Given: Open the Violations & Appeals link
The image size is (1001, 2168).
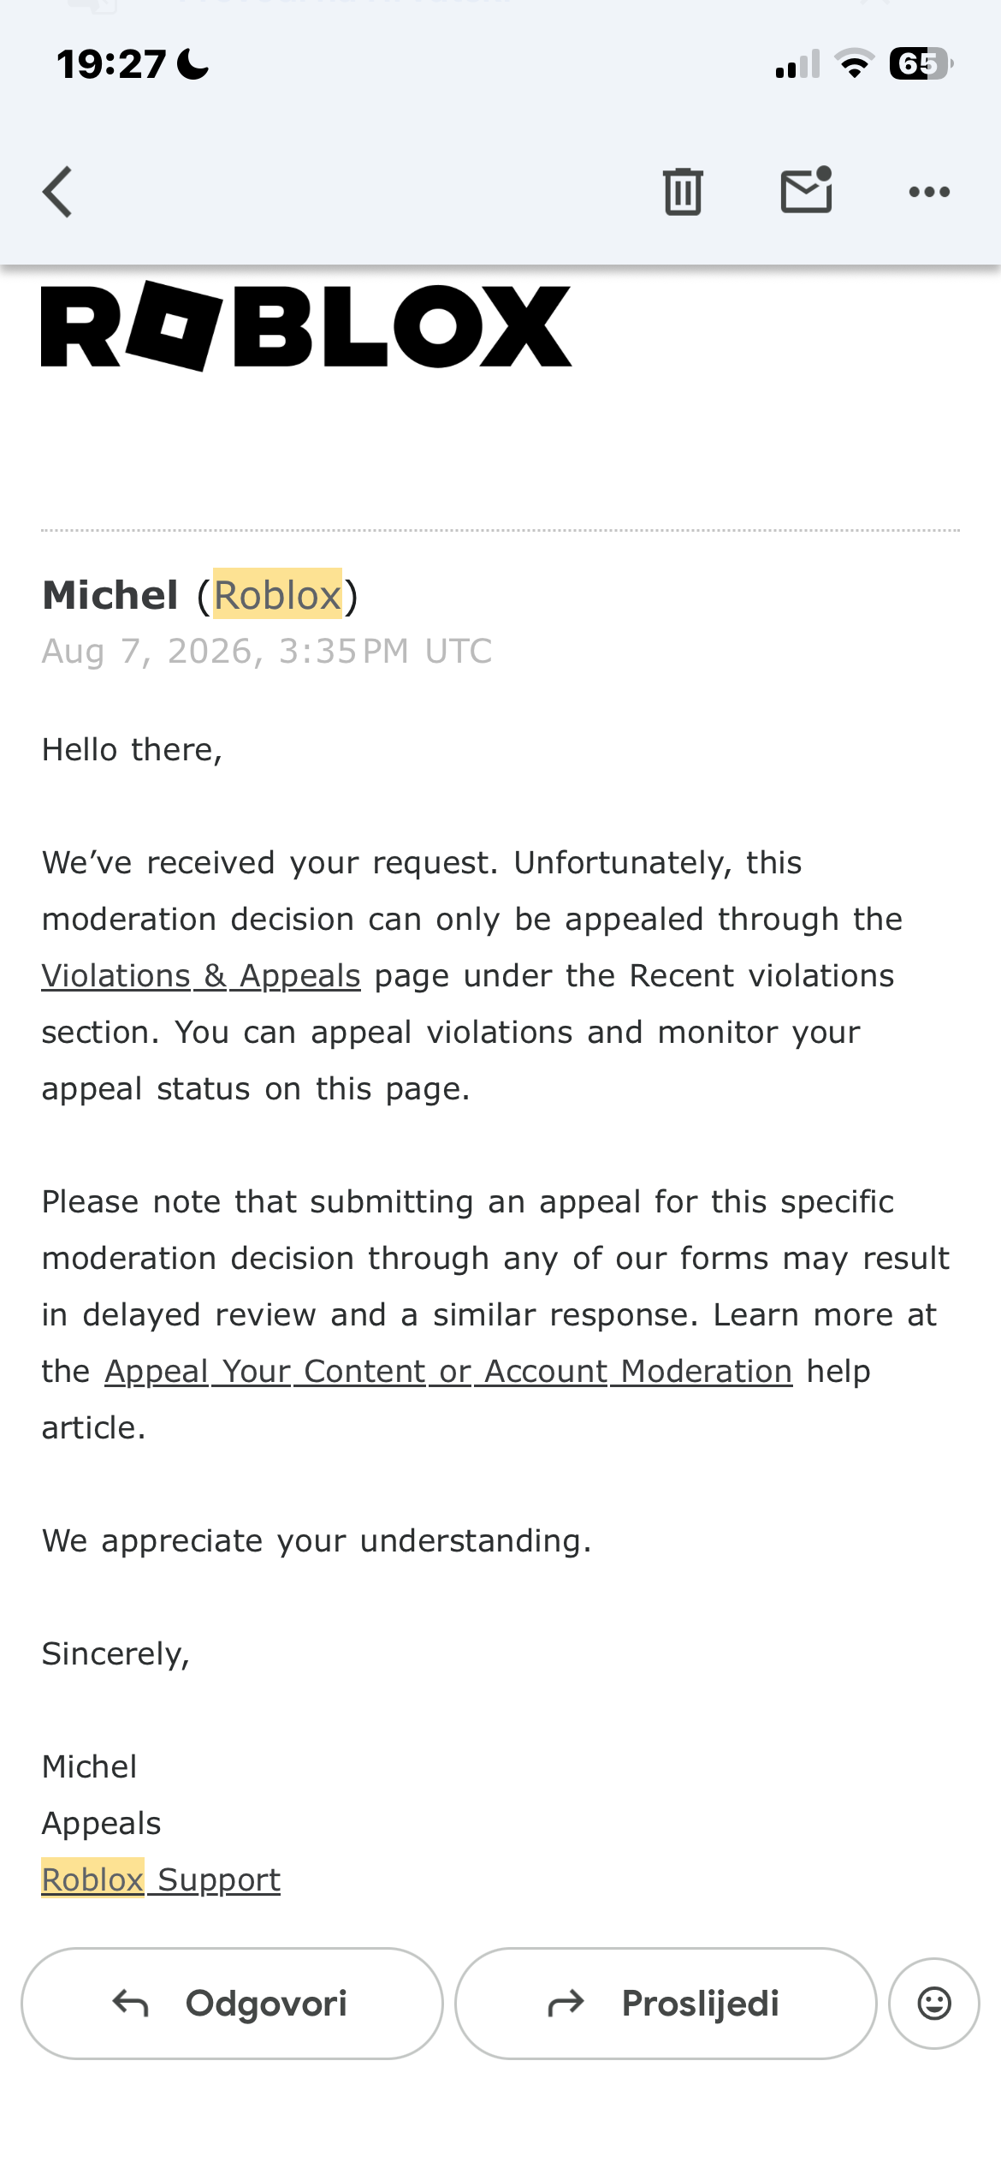Looking at the screenshot, I should 201,976.
